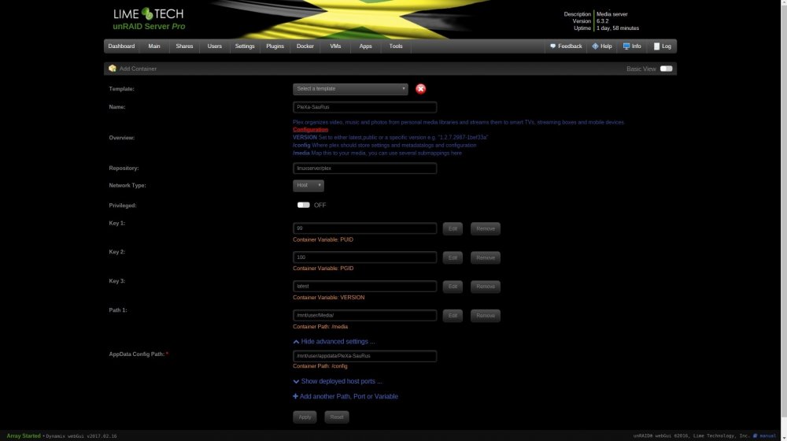Click the Info monitor icon
Viewport: 787px width, 441px height.
(626, 46)
